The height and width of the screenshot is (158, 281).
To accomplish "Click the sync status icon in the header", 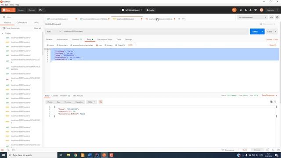I will tap(234, 10).
